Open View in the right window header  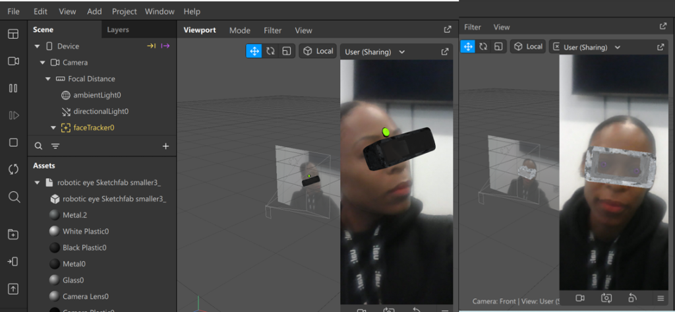point(502,27)
